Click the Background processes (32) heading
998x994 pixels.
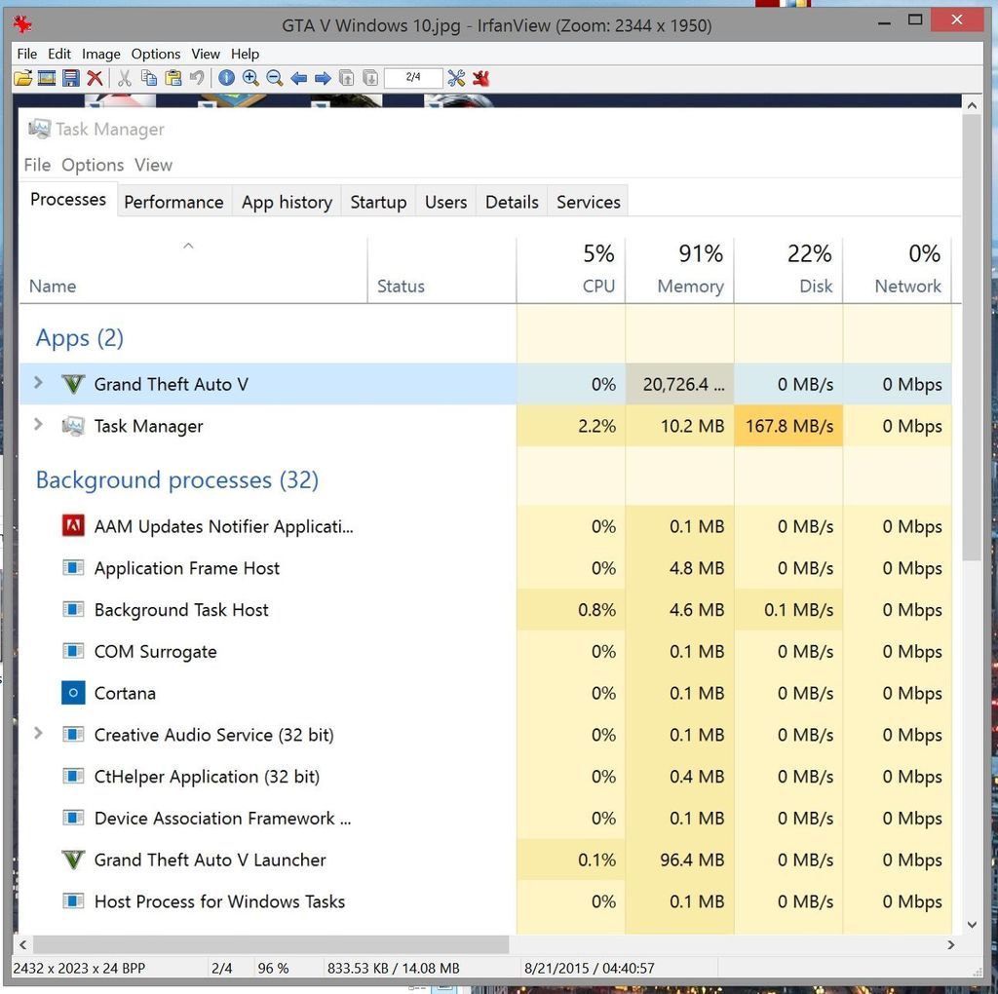pyautogui.click(x=177, y=479)
